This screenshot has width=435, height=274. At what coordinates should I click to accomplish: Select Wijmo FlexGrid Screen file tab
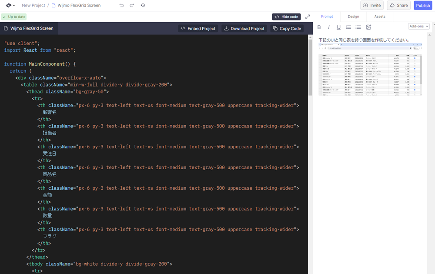coord(29,28)
